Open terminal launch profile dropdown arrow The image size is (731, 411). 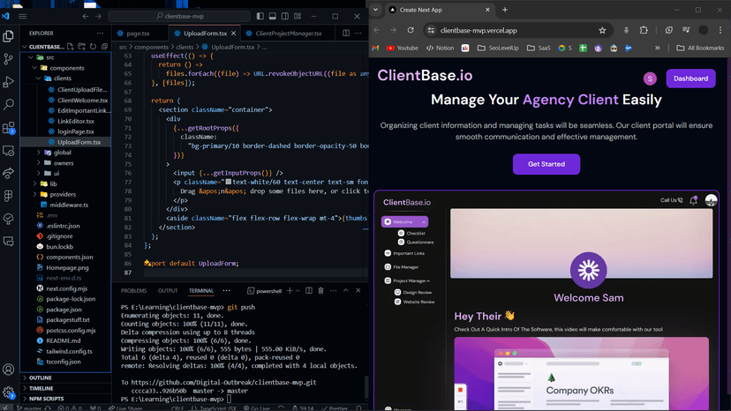[298, 290]
